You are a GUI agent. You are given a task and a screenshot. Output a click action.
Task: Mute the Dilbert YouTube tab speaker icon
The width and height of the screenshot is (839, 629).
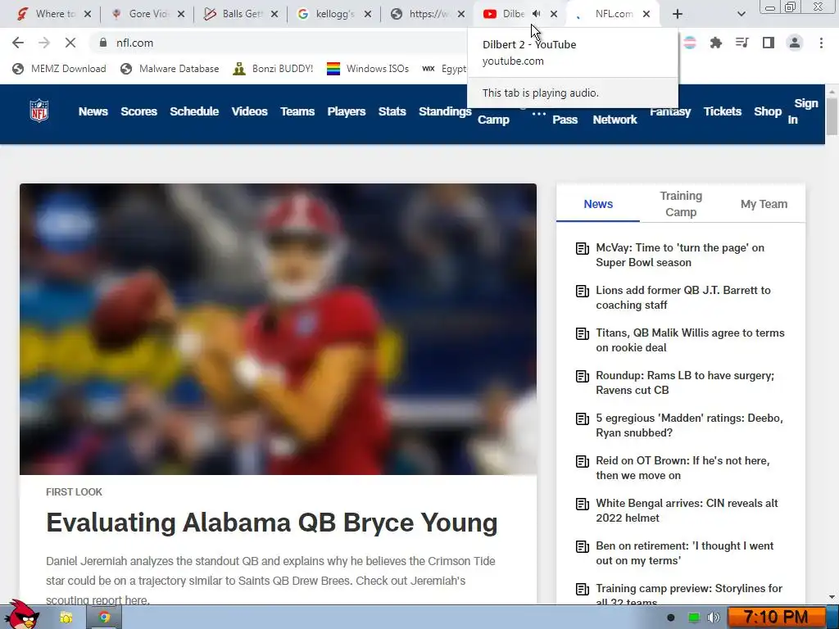tap(536, 14)
